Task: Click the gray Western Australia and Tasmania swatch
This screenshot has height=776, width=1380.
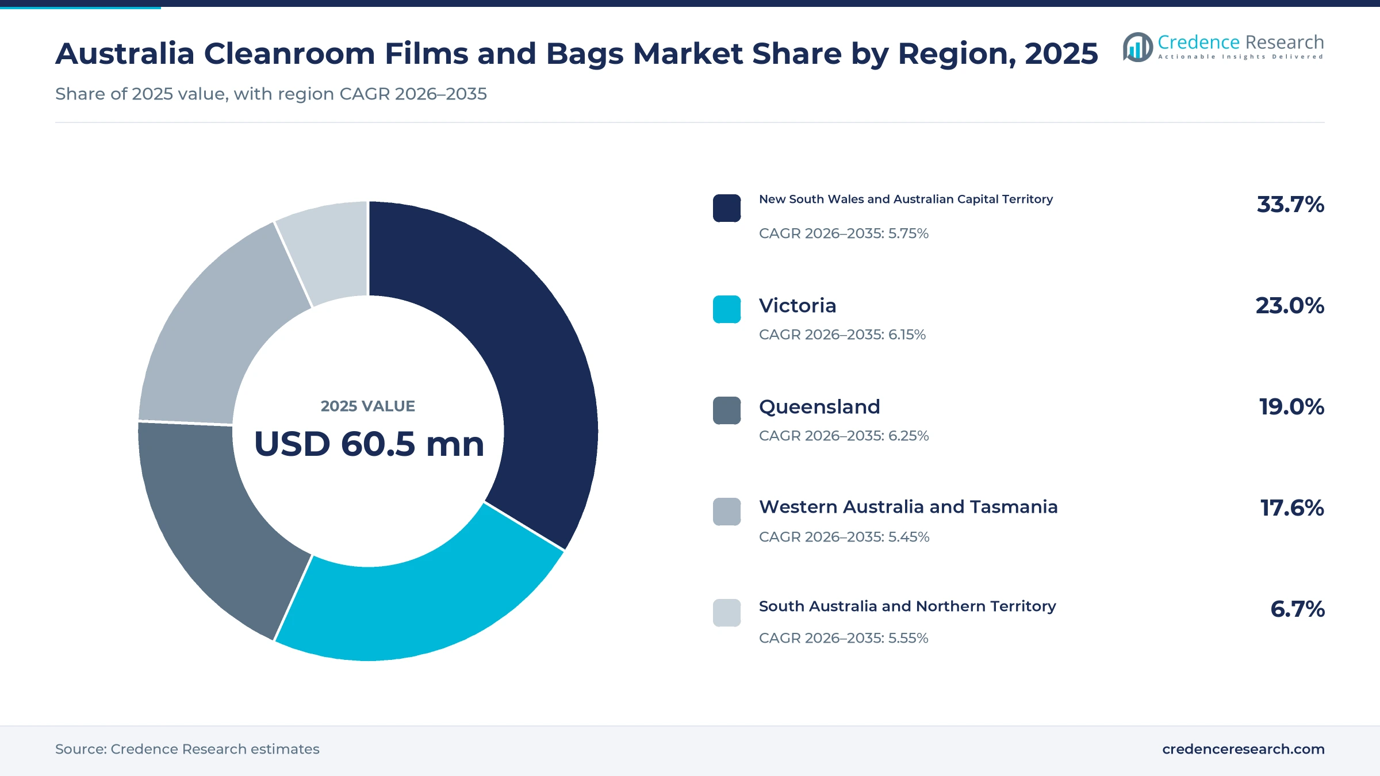Action: pyautogui.click(x=727, y=512)
